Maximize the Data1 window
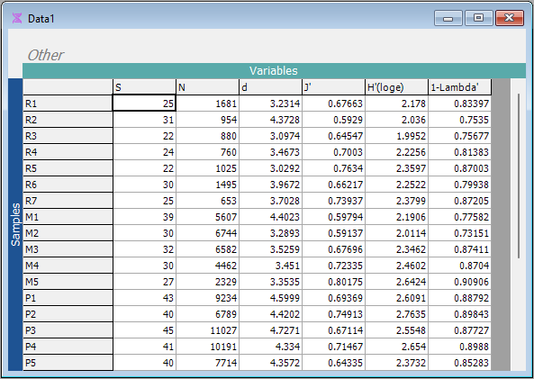This screenshot has height=379, width=534. (x=478, y=18)
